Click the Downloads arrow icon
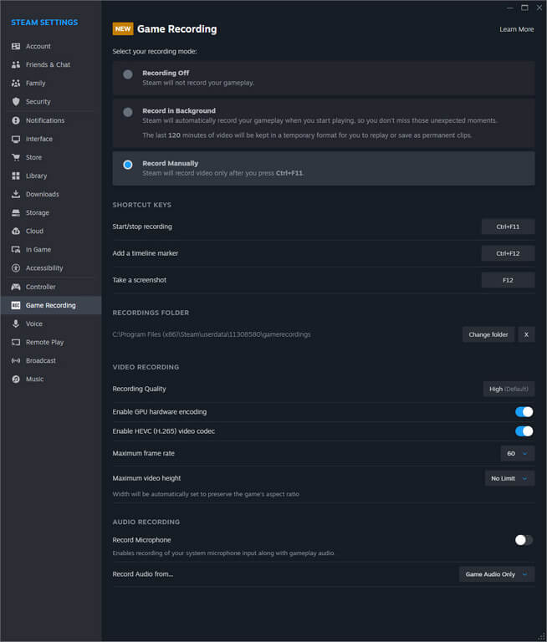The width and height of the screenshot is (547, 642). pos(16,194)
